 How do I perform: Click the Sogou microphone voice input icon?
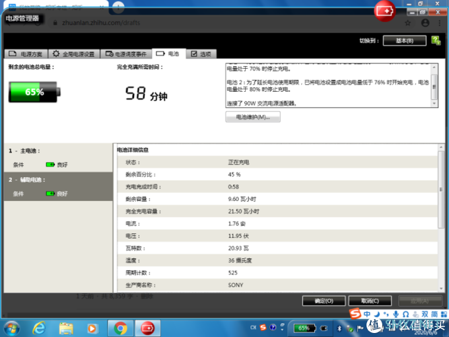(396, 315)
